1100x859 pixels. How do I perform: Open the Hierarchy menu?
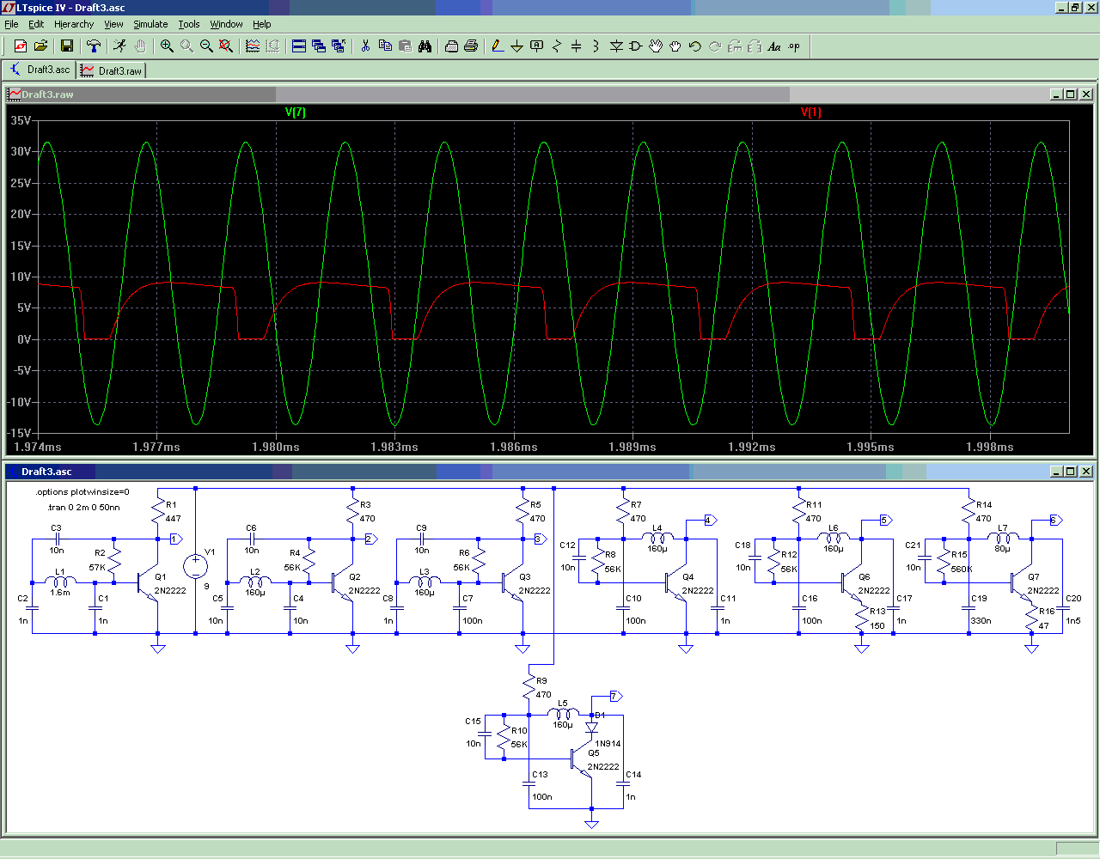74,24
